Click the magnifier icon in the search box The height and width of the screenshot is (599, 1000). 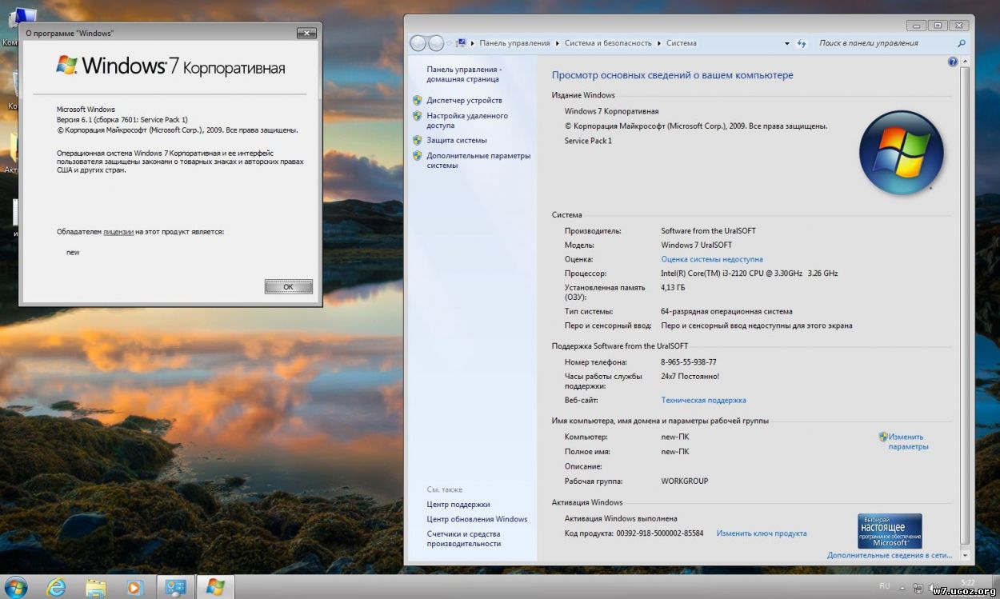[962, 43]
